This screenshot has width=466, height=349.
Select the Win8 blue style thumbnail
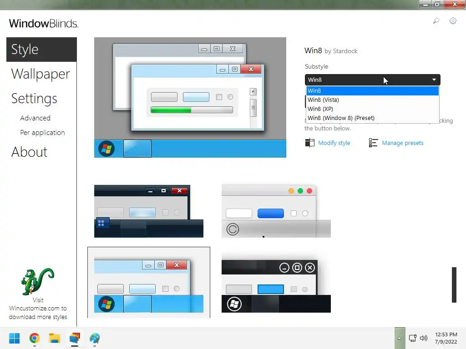pyautogui.click(x=149, y=283)
